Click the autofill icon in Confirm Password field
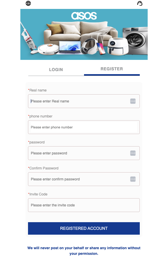166x266 pixels. point(133,179)
